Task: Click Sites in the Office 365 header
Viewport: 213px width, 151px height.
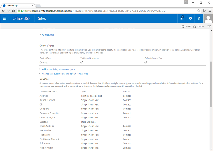Action: 42,18
